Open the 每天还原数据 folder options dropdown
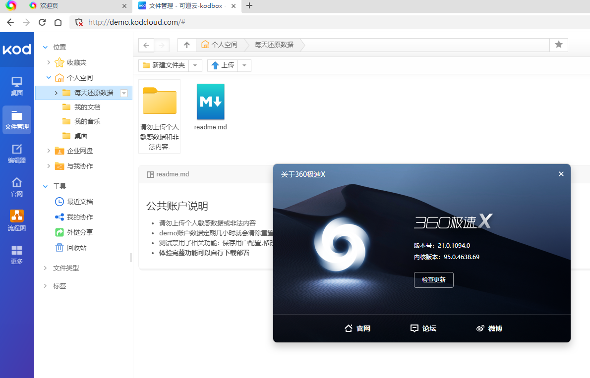The width and height of the screenshot is (590, 378). pos(124,93)
